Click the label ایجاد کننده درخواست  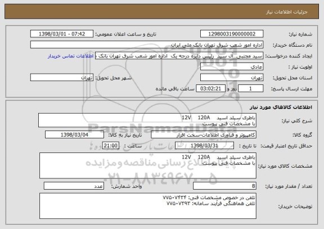point(289,56)
